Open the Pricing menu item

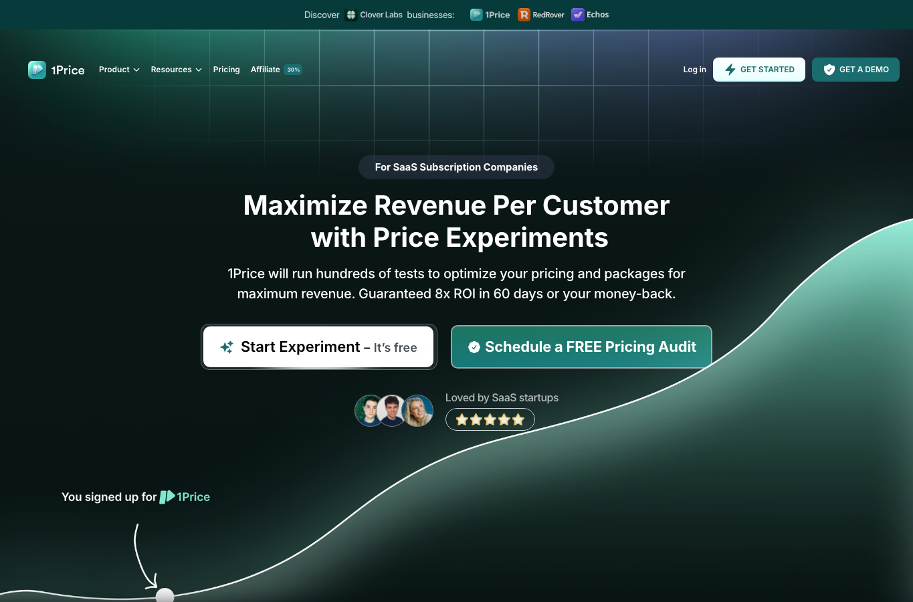[227, 70]
